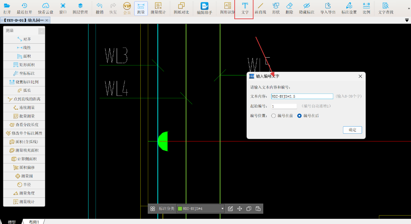This screenshot has width=411, height=224.
Task: Expand the toolbar overflow chevron
Action: point(409,8)
